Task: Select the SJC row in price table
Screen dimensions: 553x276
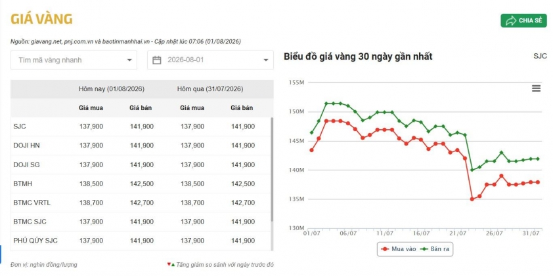Action: pyautogui.click(x=141, y=127)
